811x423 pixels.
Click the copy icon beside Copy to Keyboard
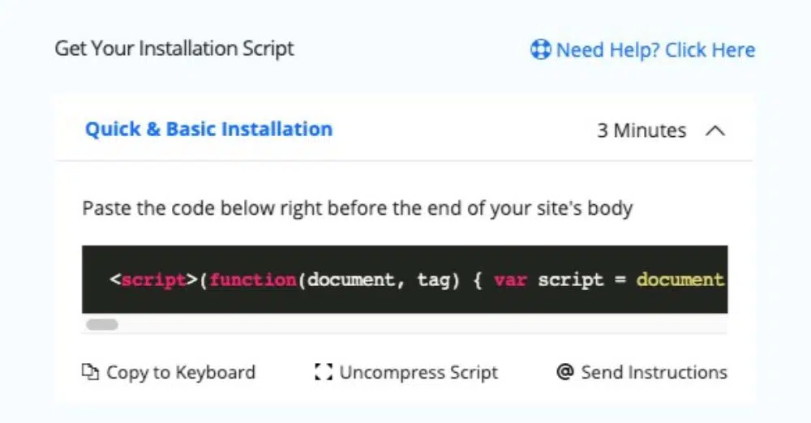coord(89,373)
